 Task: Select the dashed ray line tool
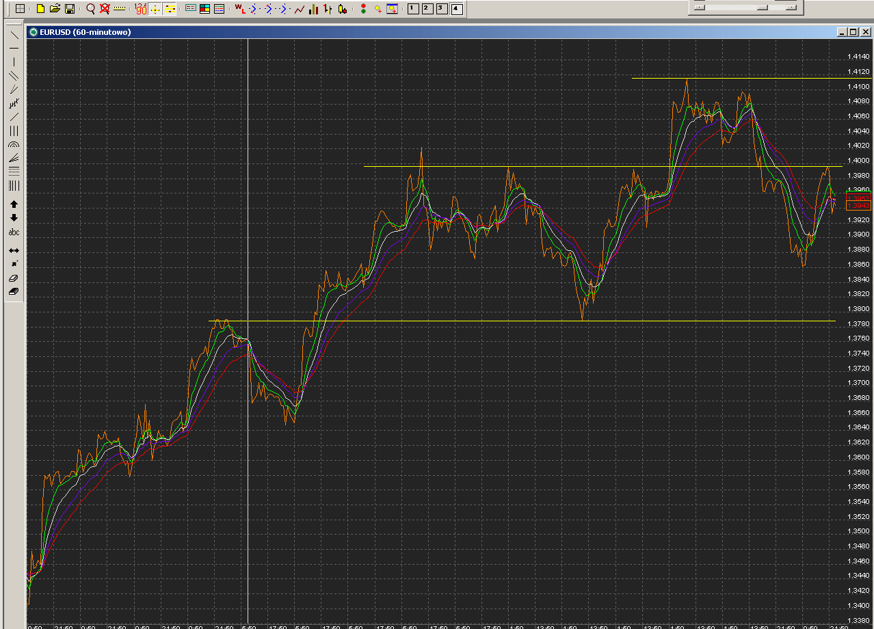click(x=14, y=90)
